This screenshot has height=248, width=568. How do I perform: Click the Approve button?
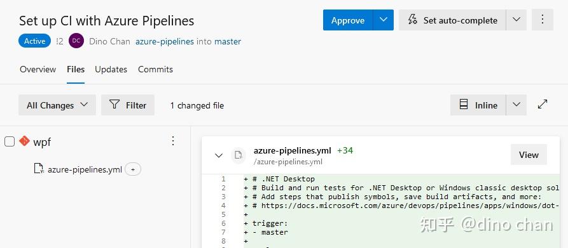[348, 20]
